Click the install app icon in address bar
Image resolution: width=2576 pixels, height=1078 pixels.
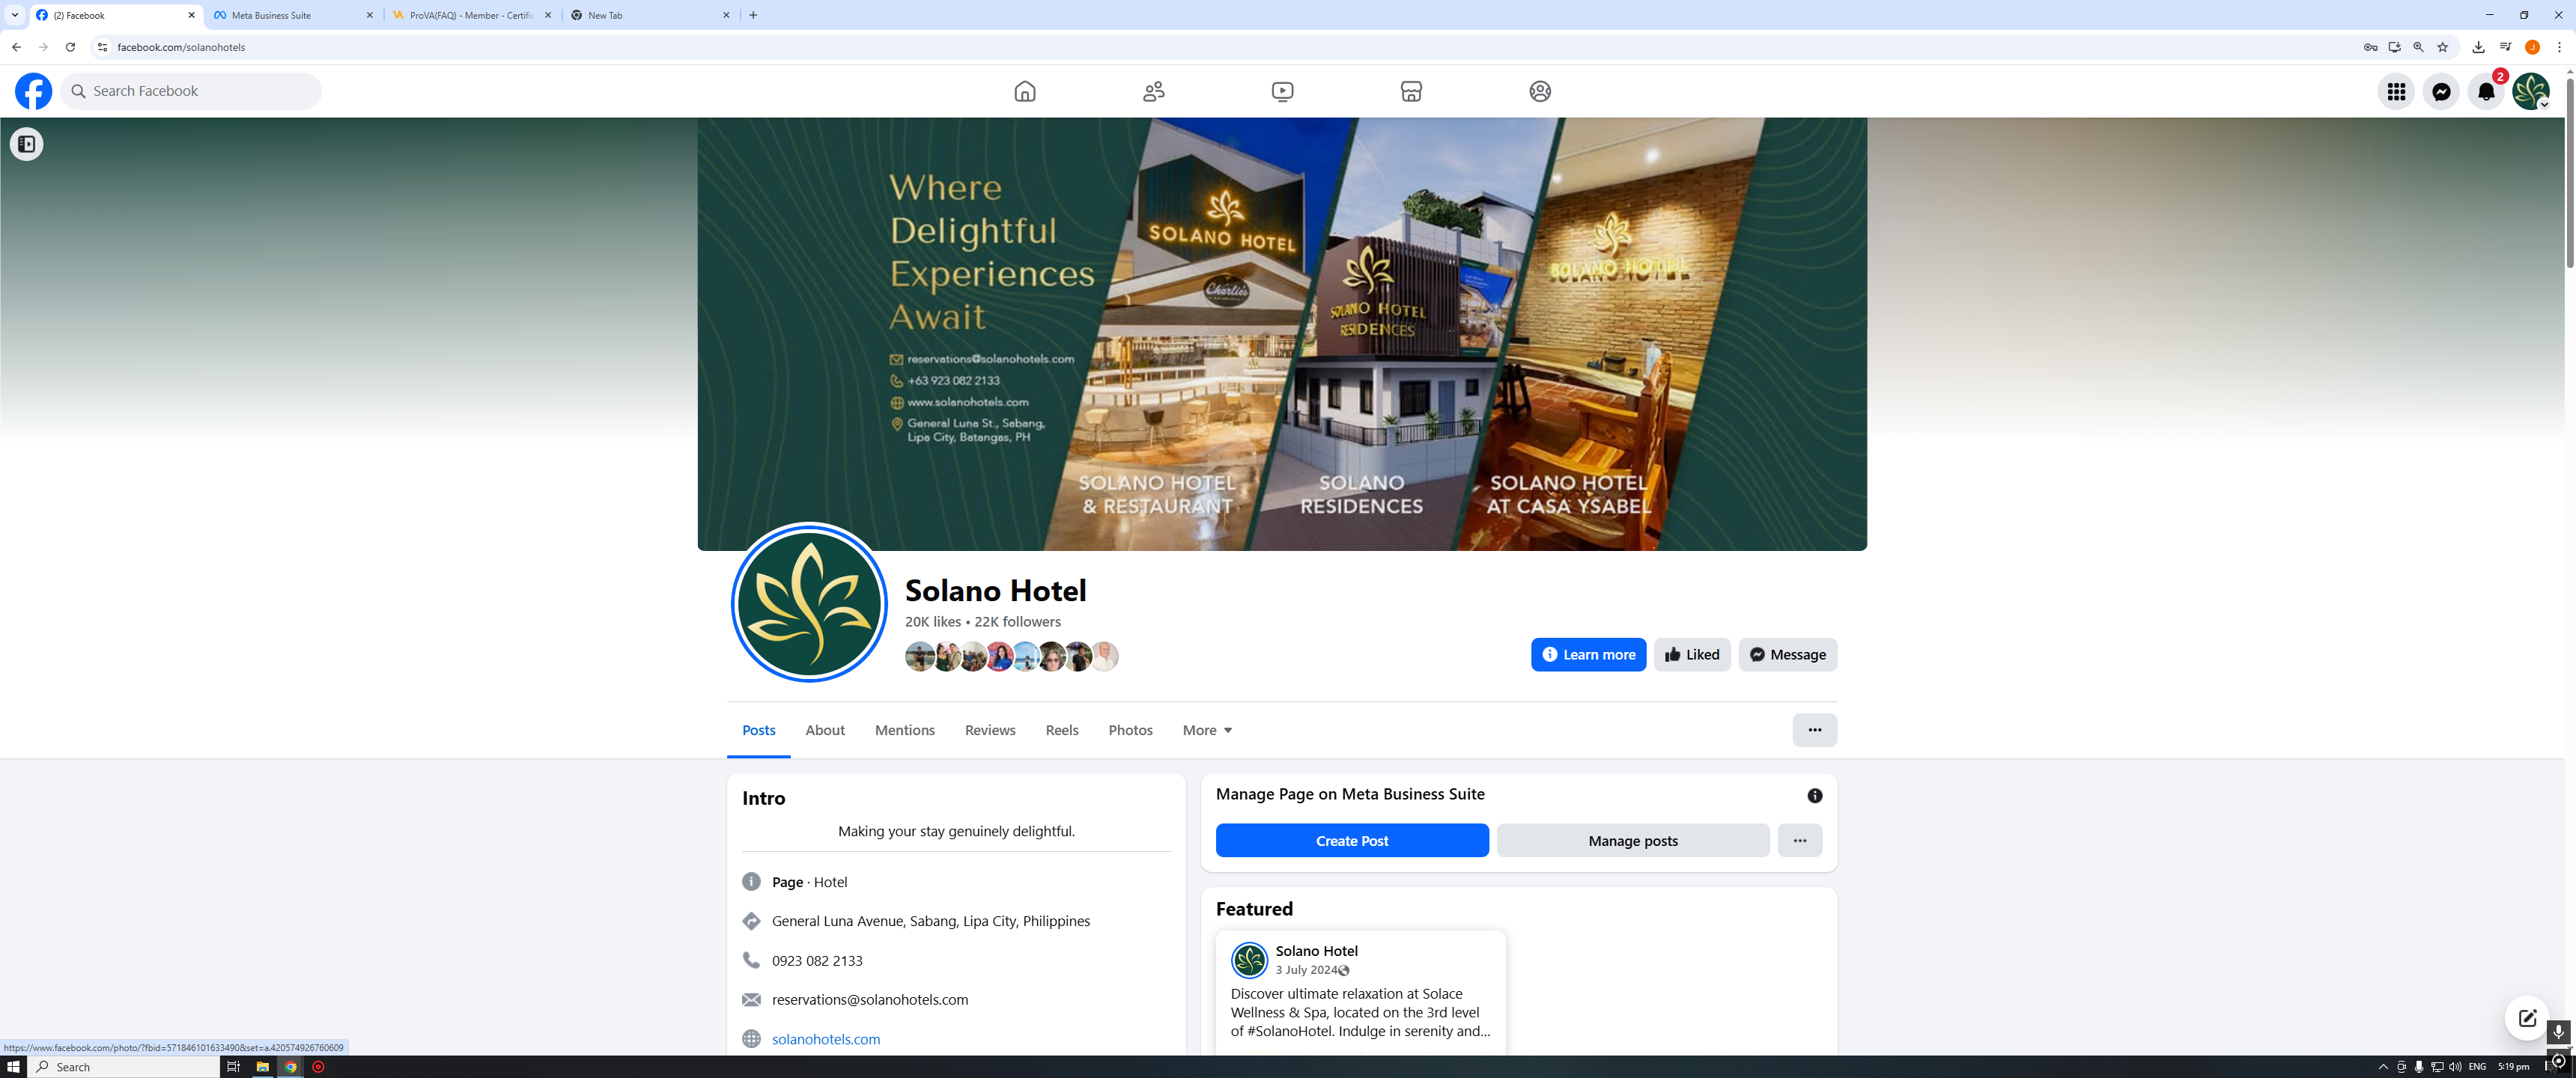pyautogui.click(x=2394, y=47)
